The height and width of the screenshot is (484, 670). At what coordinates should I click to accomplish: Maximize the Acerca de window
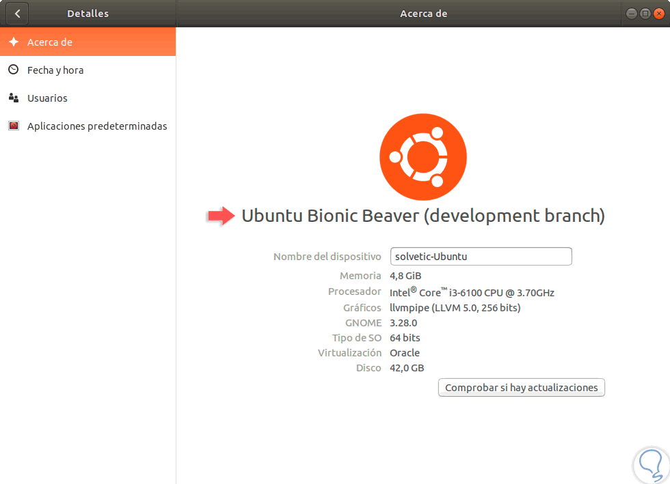(645, 14)
